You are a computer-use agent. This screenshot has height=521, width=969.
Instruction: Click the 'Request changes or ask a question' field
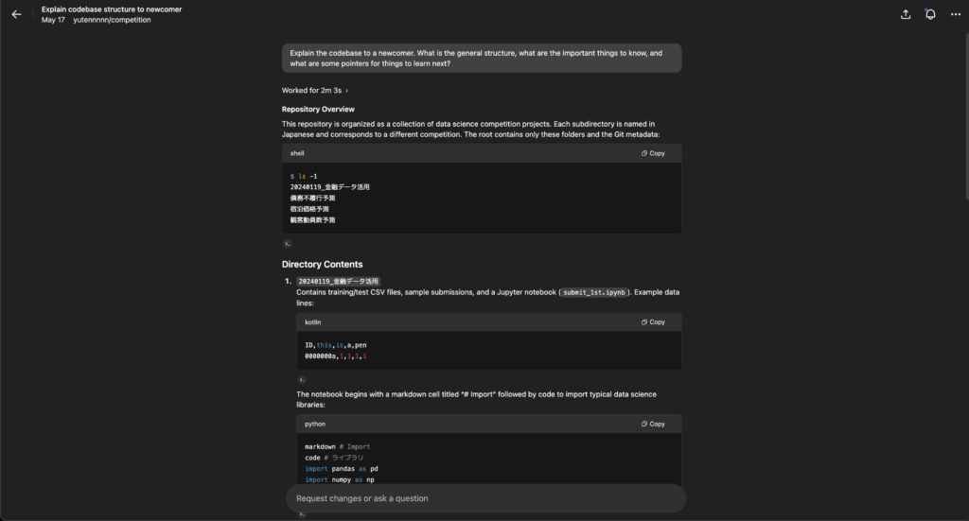(485, 498)
